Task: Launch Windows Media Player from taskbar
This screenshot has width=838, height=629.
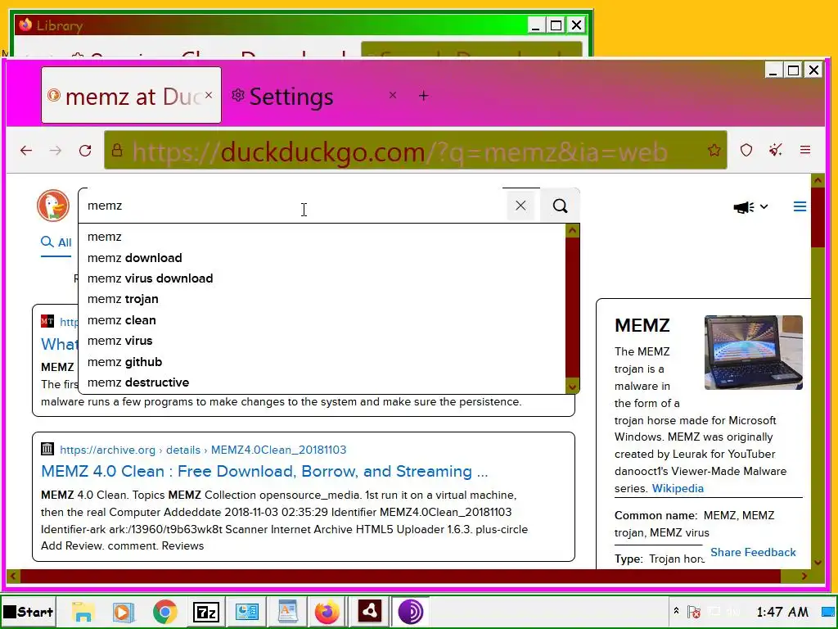Action: [x=123, y=611]
